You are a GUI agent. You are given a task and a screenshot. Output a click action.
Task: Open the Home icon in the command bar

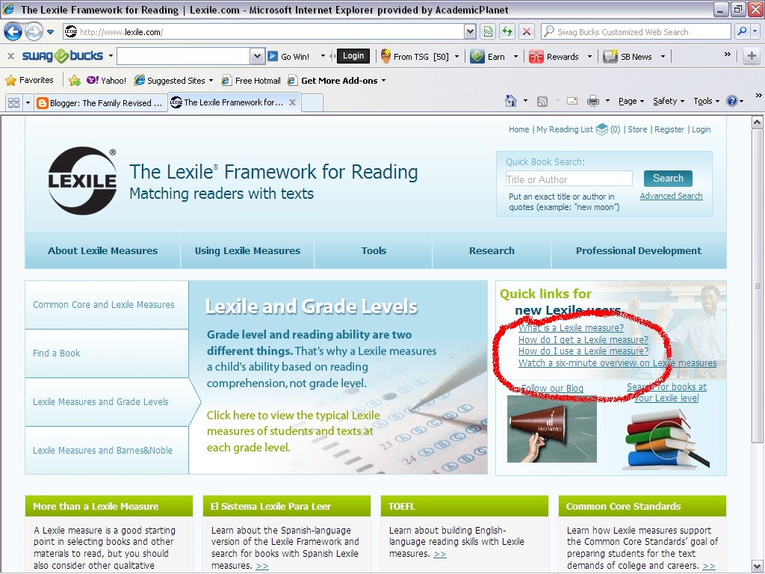point(512,102)
